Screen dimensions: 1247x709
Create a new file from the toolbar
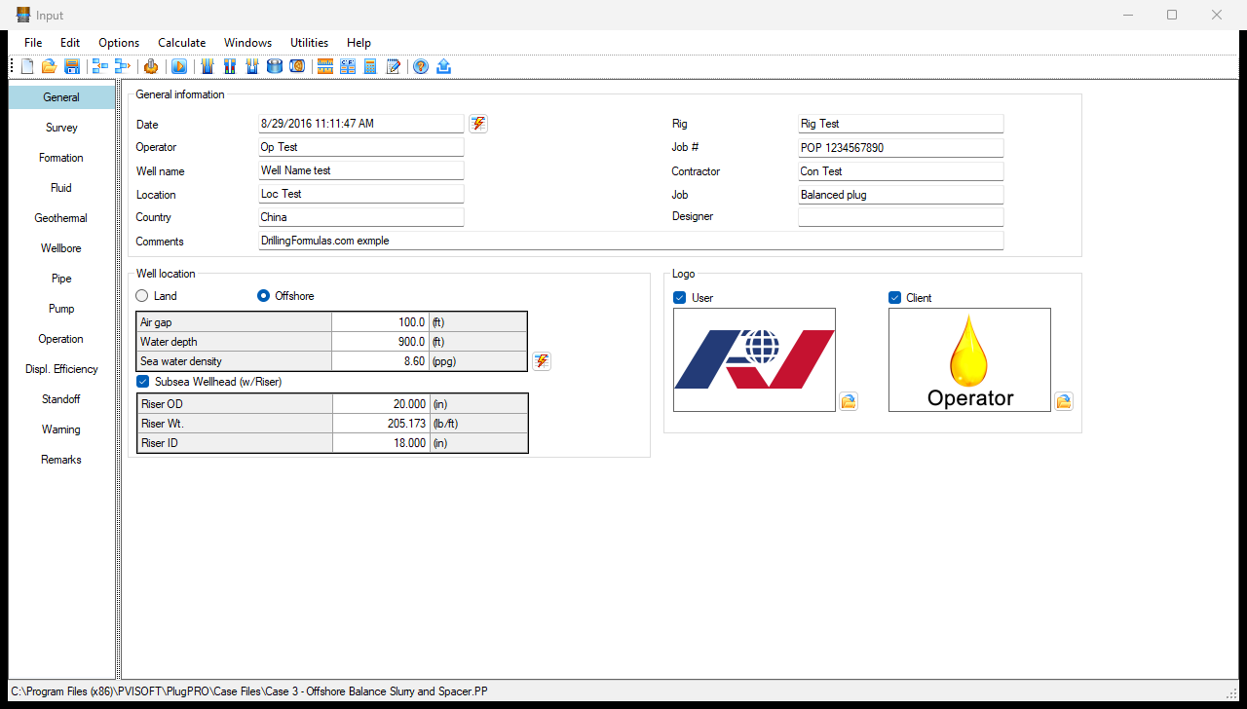click(x=27, y=66)
